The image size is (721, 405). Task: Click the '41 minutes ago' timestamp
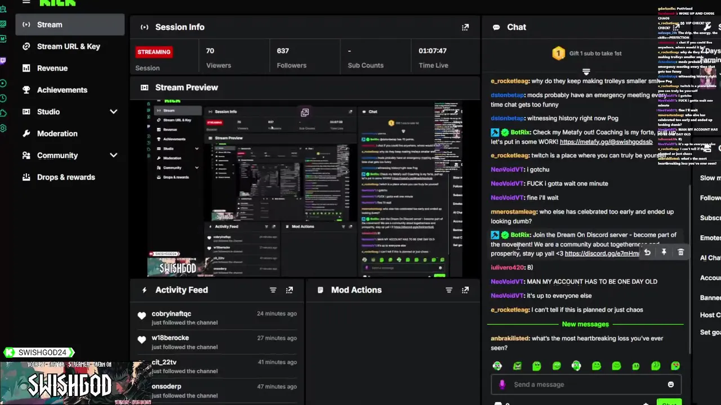pos(277,362)
